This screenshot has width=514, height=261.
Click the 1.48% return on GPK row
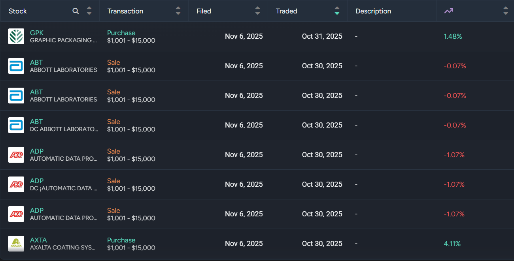pos(453,36)
